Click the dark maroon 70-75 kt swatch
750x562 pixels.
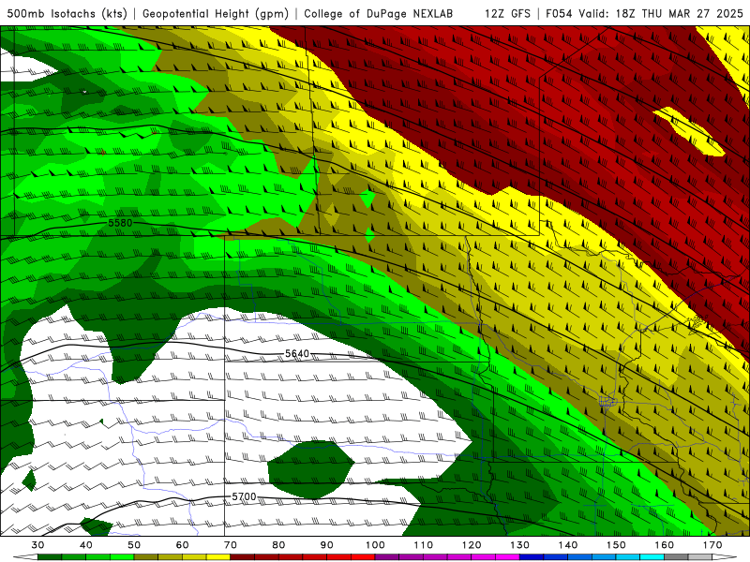coord(243,557)
